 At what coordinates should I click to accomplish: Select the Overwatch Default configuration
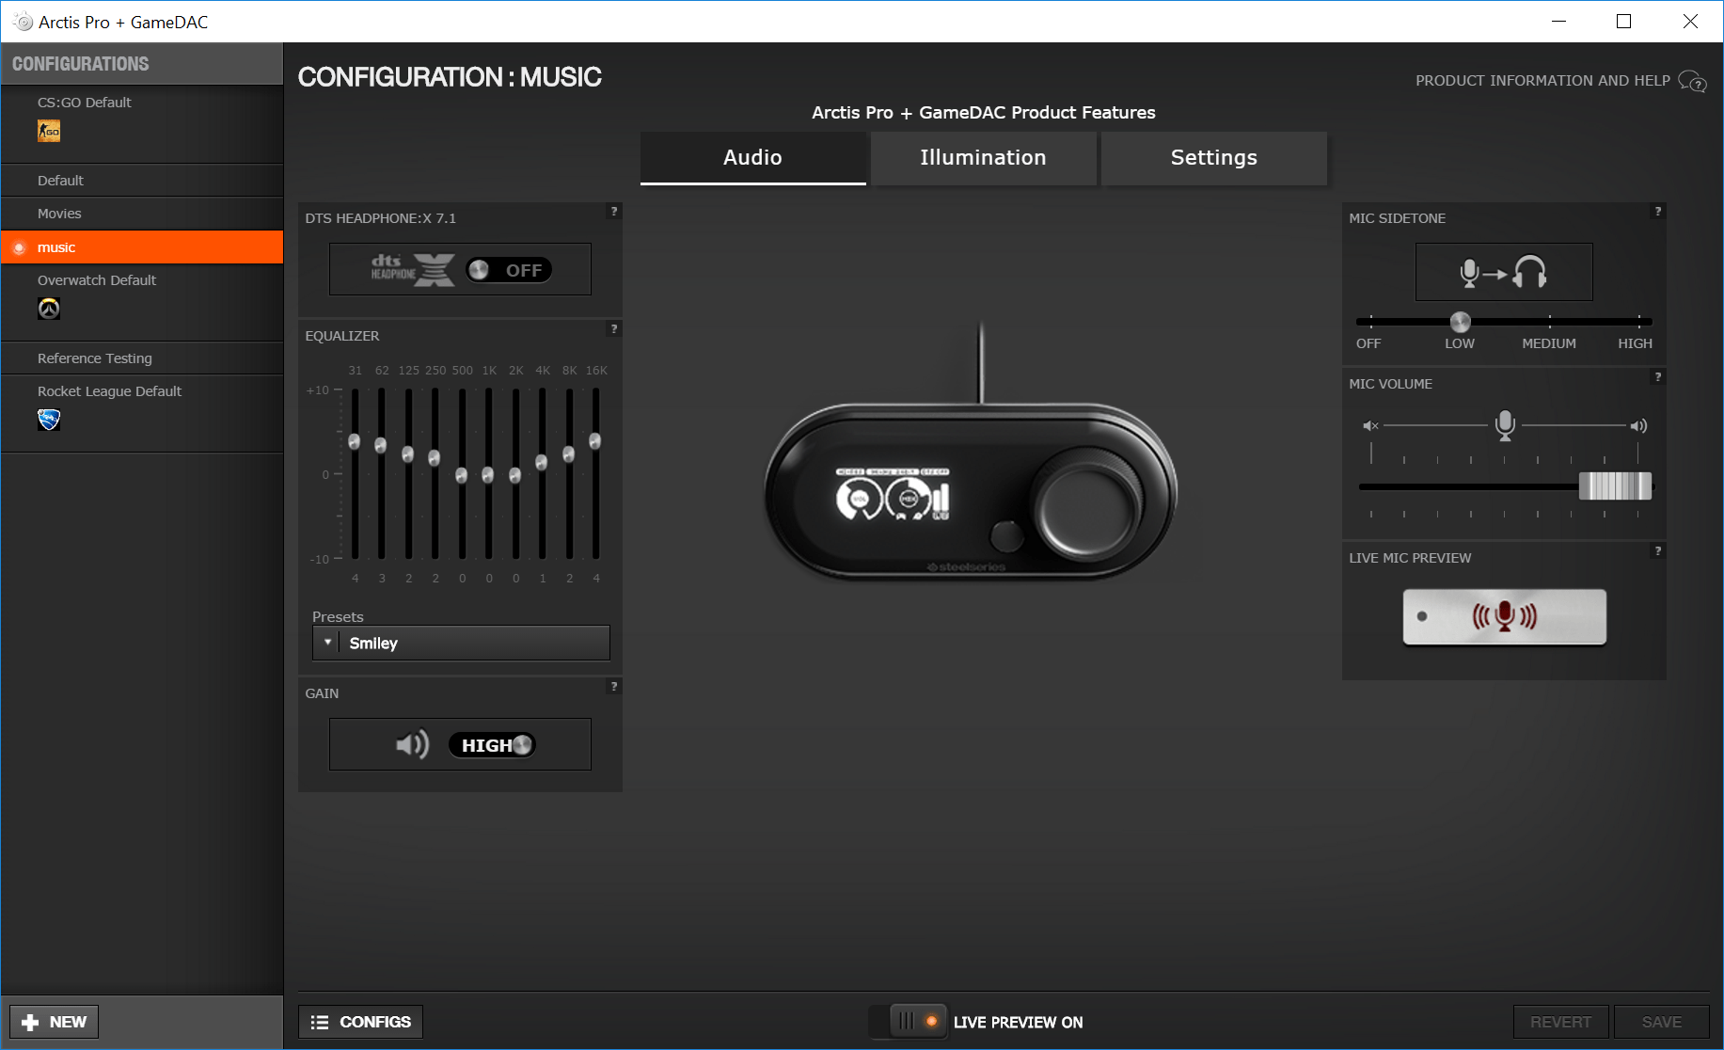click(x=142, y=301)
